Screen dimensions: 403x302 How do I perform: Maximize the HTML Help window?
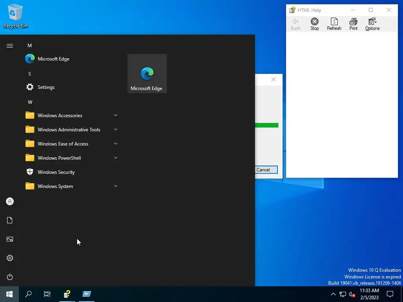point(371,10)
